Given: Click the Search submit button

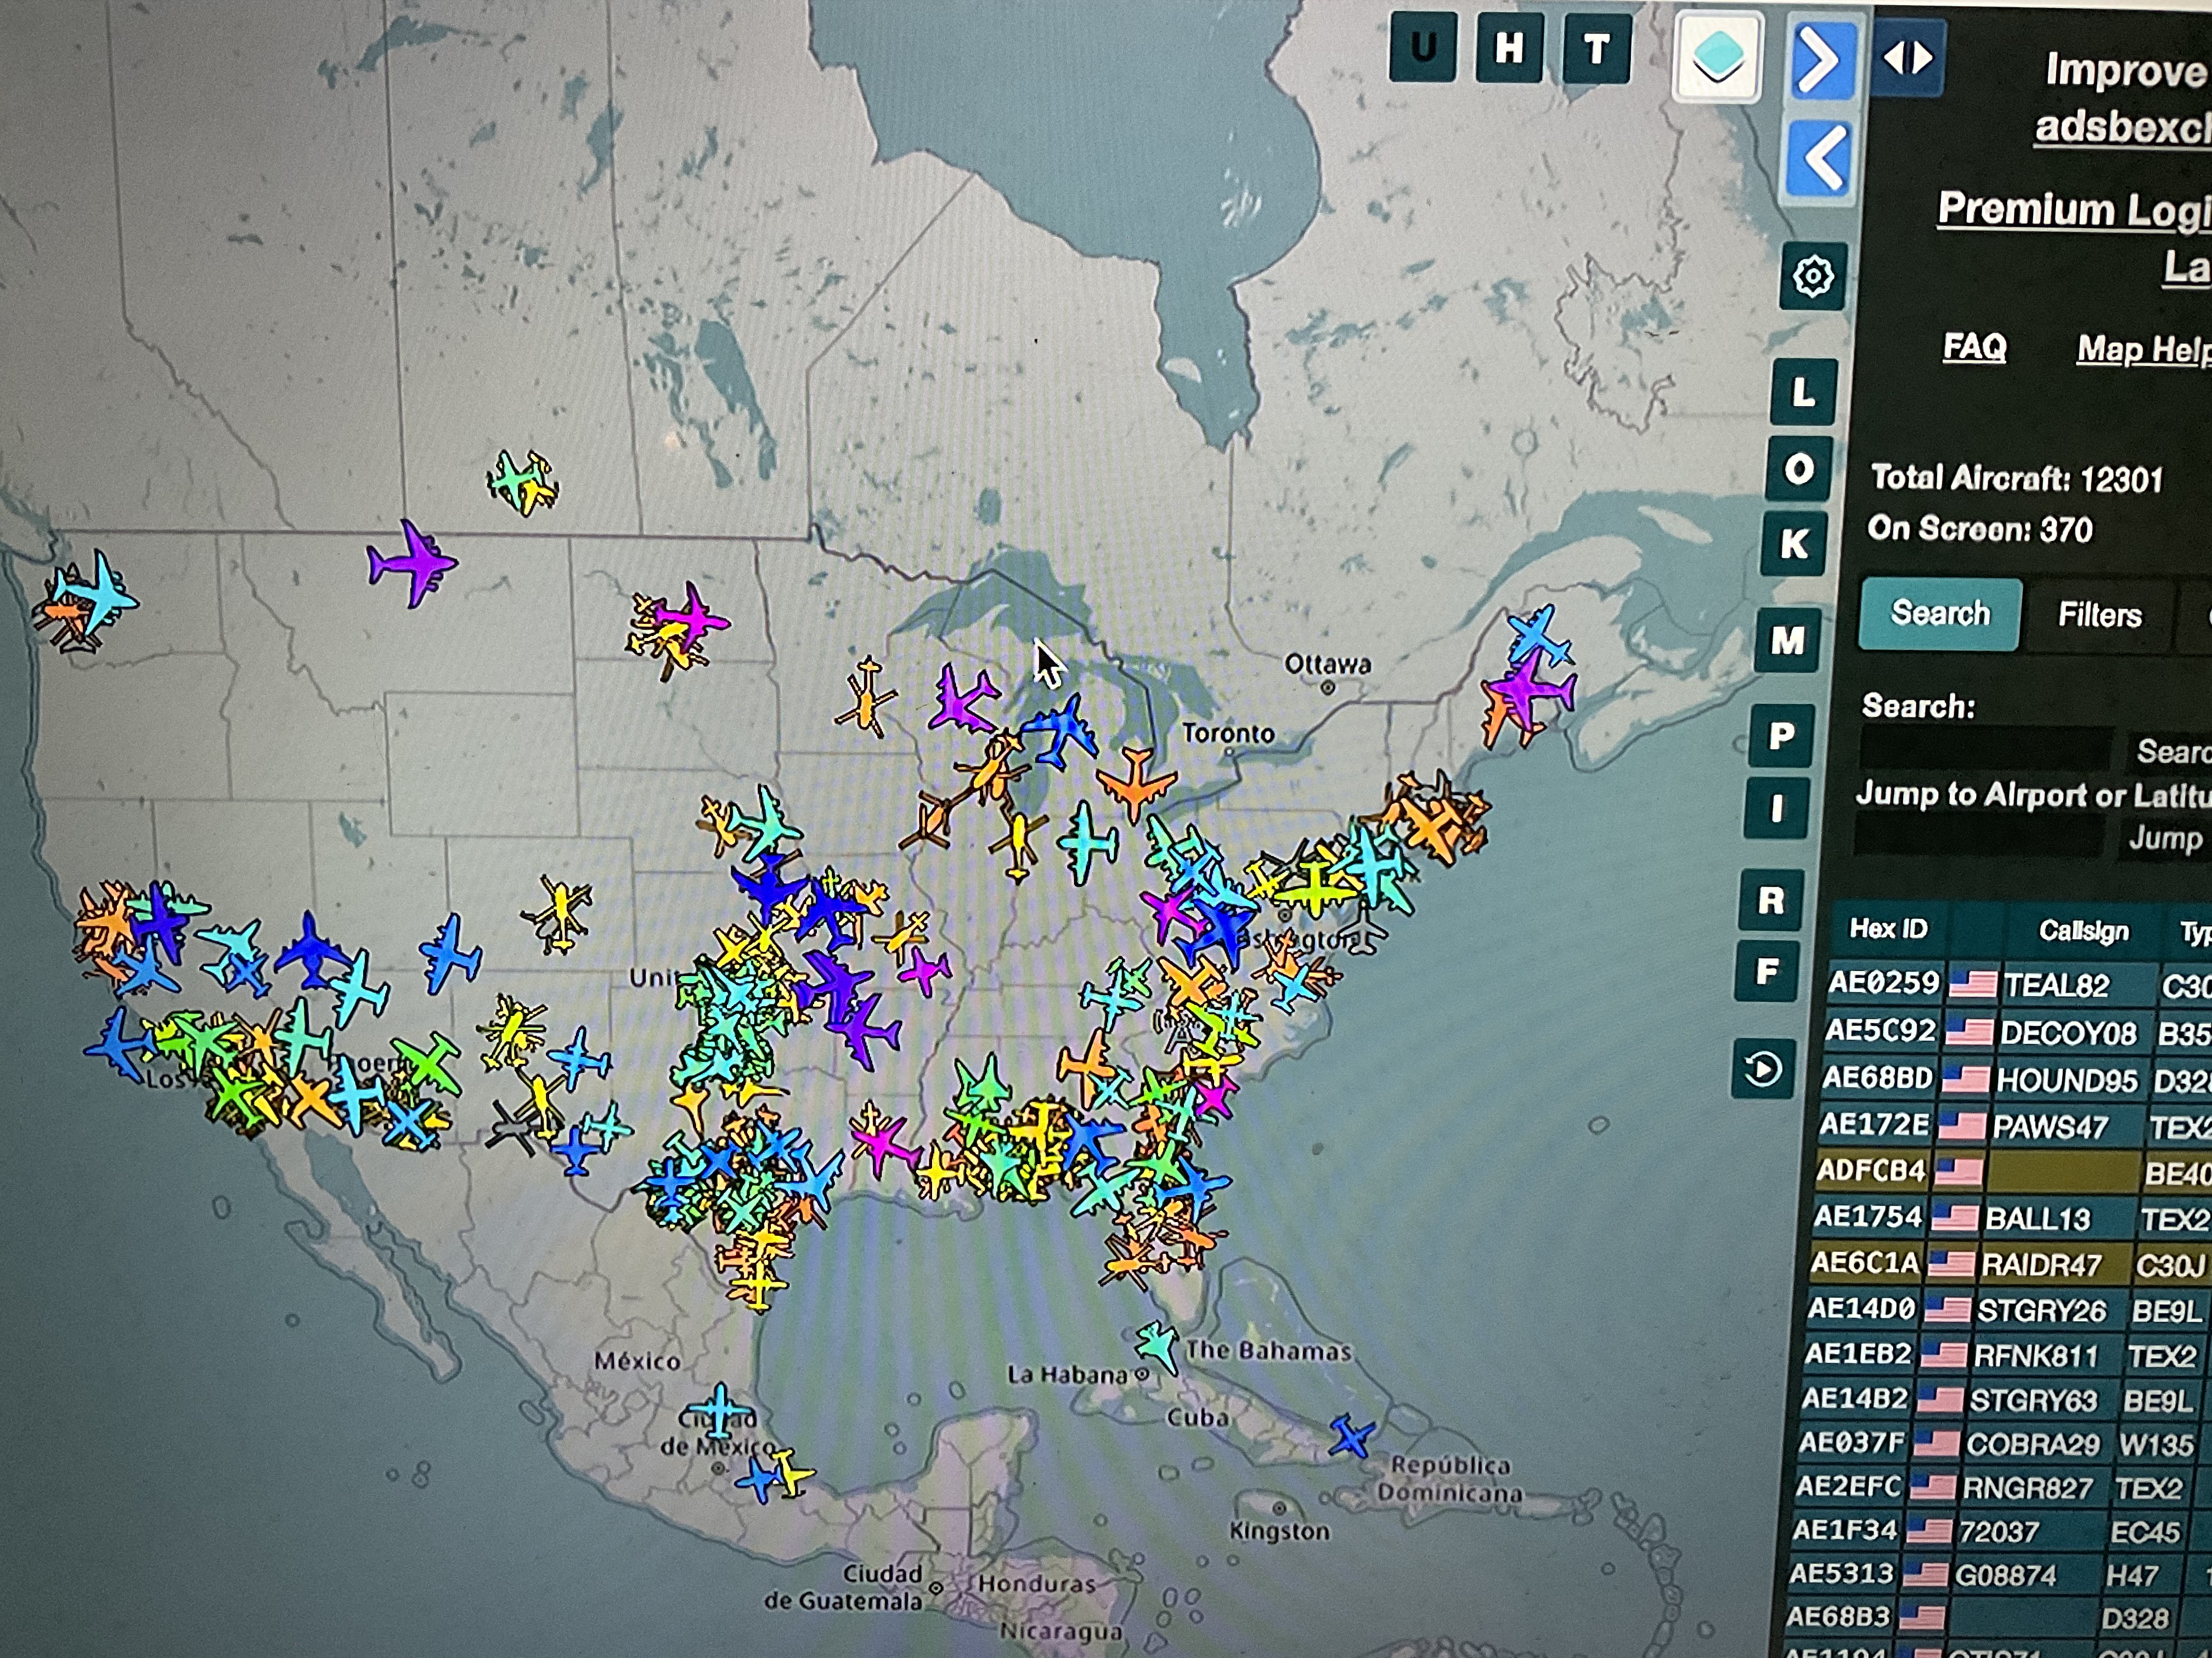Looking at the screenshot, I should tap(2170, 752).
